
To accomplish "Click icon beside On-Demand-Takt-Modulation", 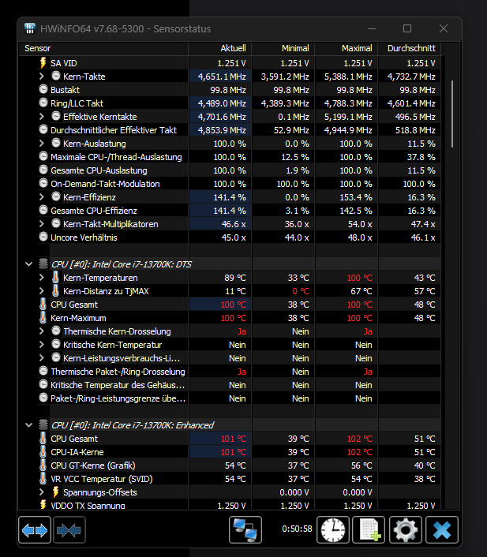I will pos(43,184).
